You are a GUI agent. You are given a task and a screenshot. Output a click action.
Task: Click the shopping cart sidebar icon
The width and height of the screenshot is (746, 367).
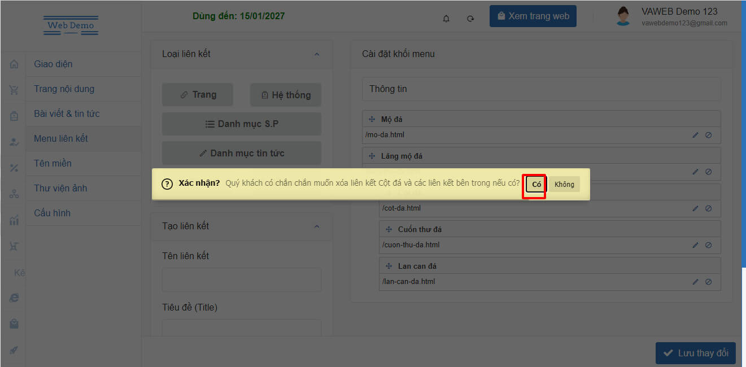(x=14, y=90)
